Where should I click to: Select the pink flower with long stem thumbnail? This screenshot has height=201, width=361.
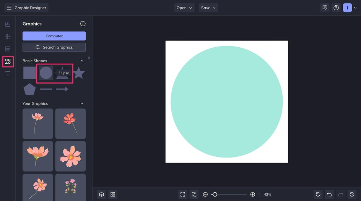[x=38, y=124]
